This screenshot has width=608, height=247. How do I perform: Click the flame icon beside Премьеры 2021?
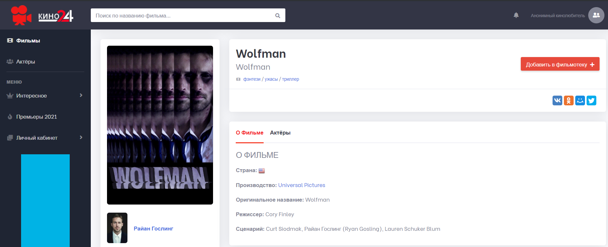(x=10, y=117)
